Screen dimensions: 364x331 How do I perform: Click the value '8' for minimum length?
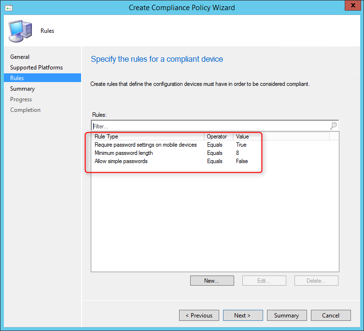(238, 153)
